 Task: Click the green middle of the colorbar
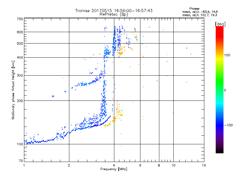click(x=220, y=83)
